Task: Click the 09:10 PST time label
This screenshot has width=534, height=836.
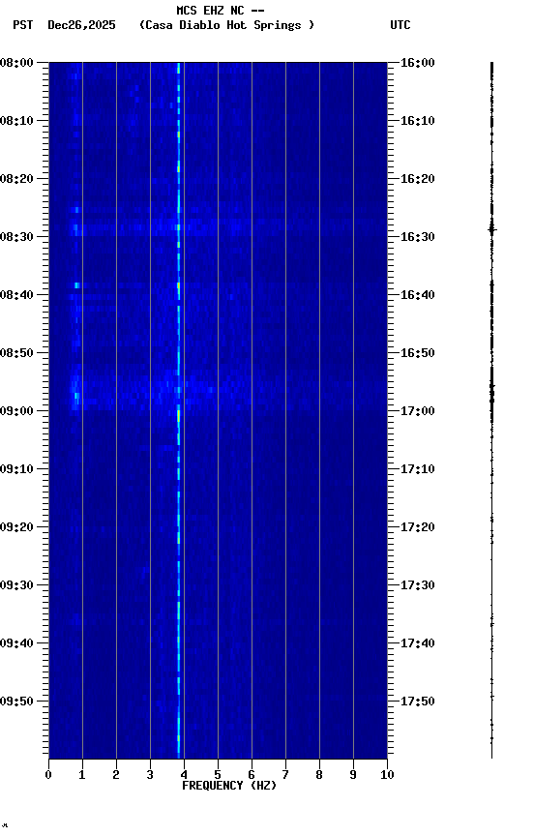Action: pos(16,469)
